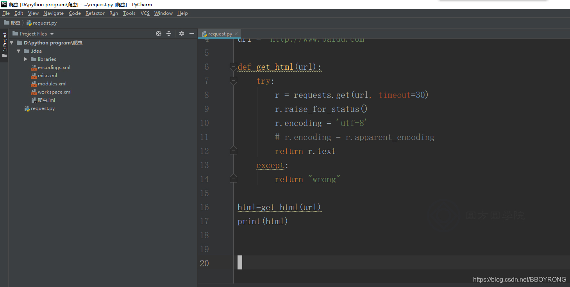Click the Python file icon of request.py in tree
The height and width of the screenshot is (287, 570).
point(27,108)
